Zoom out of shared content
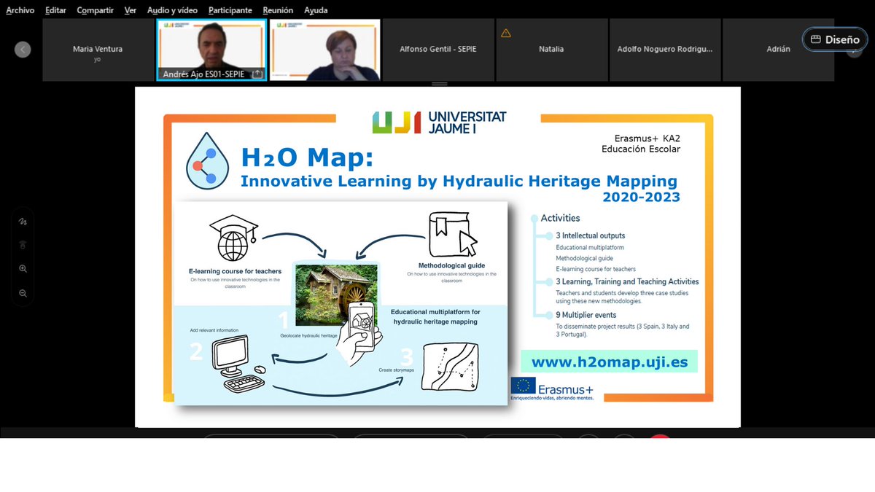 click(23, 293)
